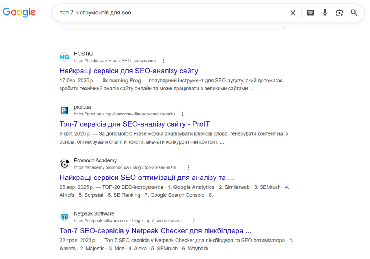Click the netpeaksoftware.com breadcrumb URL
This screenshot has height=259, width=370.
click(x=130, y=221)
